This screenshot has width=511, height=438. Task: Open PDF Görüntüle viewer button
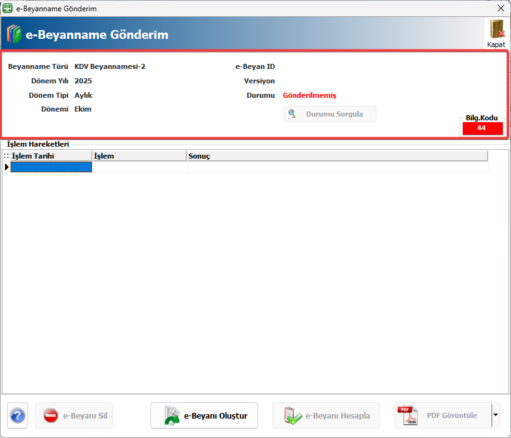point(442,415)
